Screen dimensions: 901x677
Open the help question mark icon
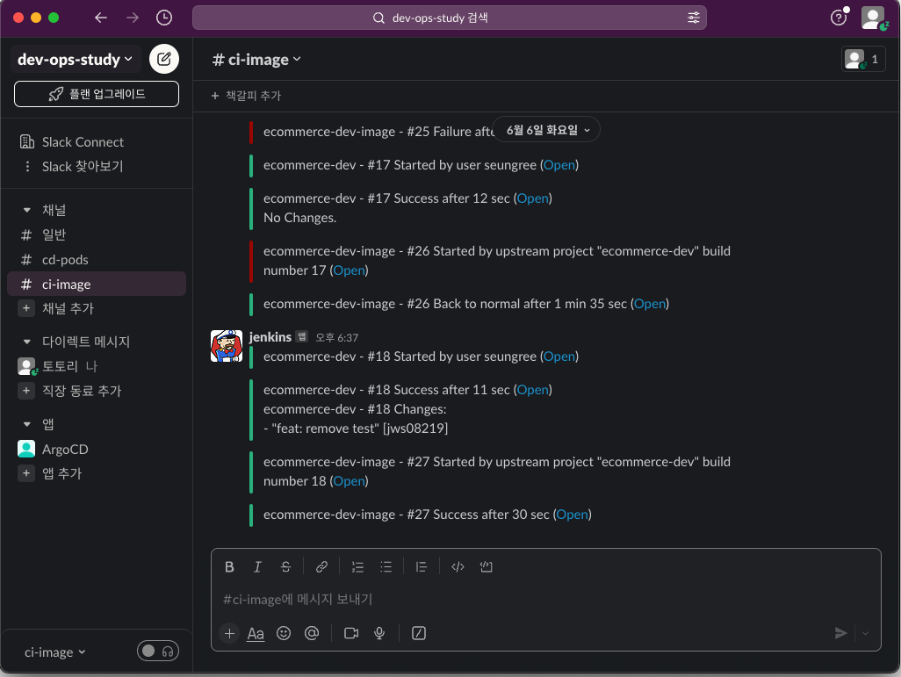pos(839,18)
